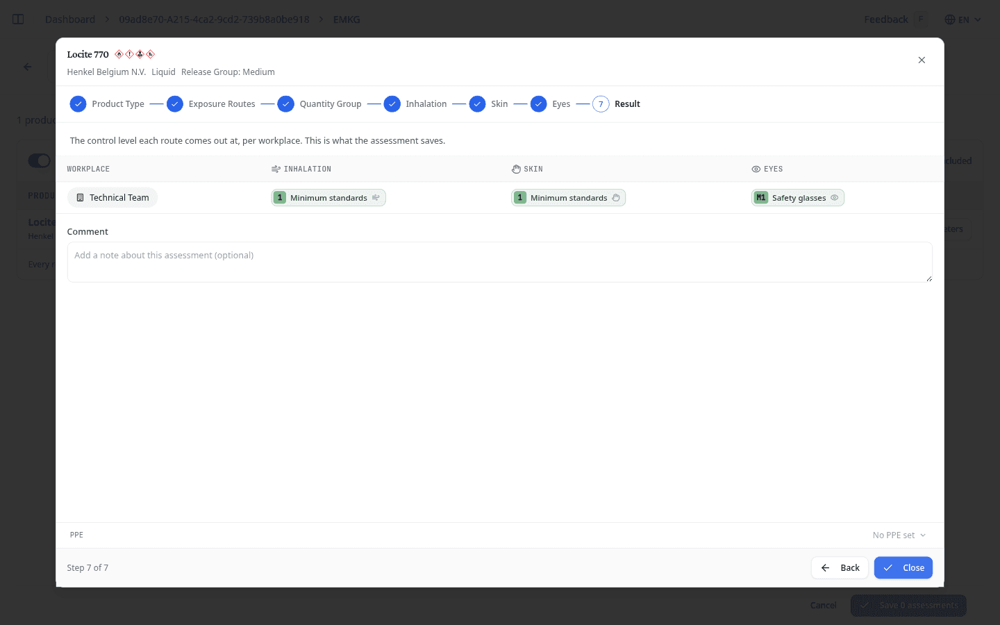The image size is (1000, 625).
Task: Click Save 0 assessments button
Action: 908,606
